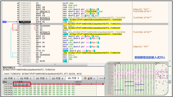
Task: Select dump row address 71A193FC
Action: coord(8,88)
